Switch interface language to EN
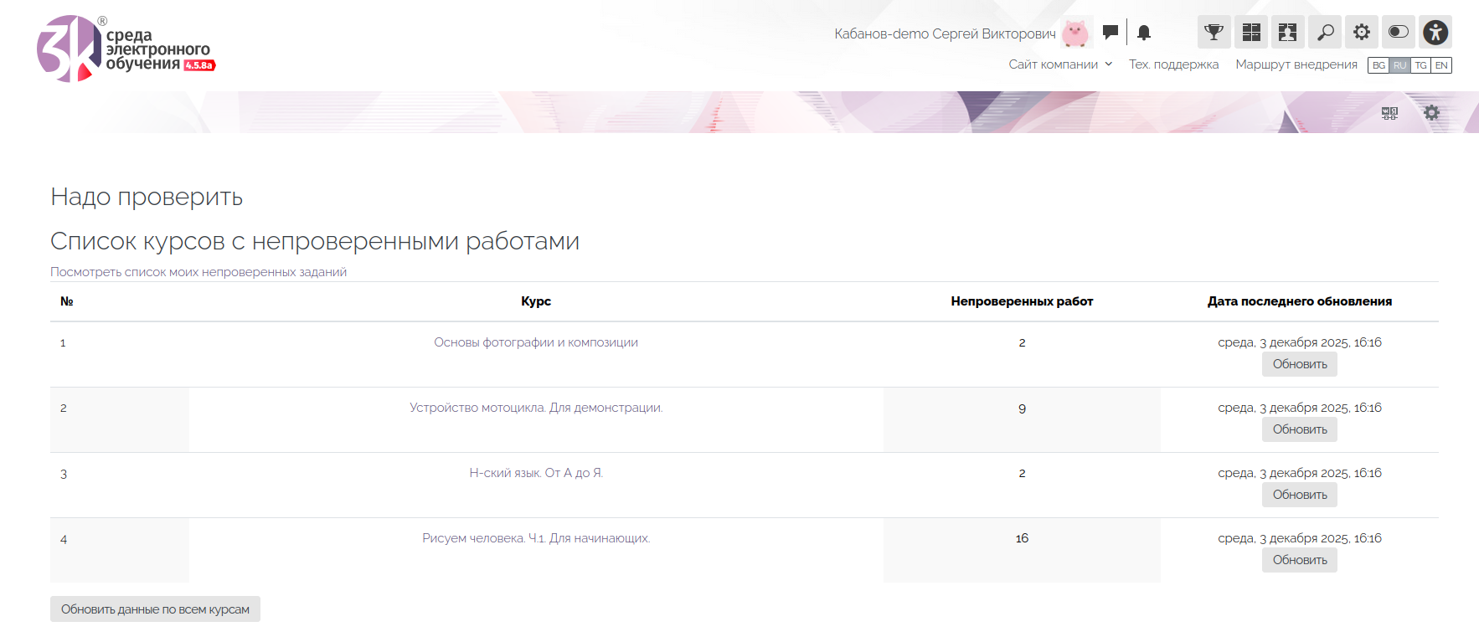1479x637 pixels. click(1441, 65)
